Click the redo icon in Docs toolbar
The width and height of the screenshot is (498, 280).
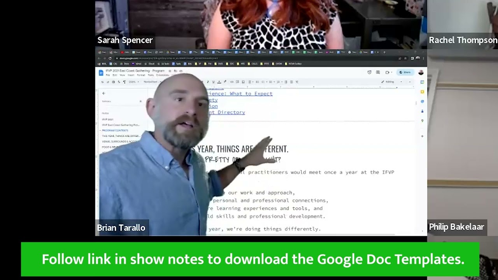tap(108, 82)
